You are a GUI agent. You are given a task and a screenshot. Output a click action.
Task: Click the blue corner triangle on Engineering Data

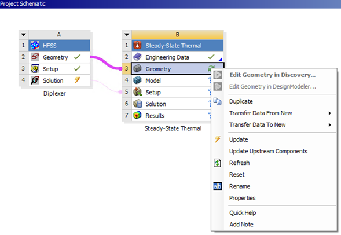pyautogui.click(x=221, y=59)
